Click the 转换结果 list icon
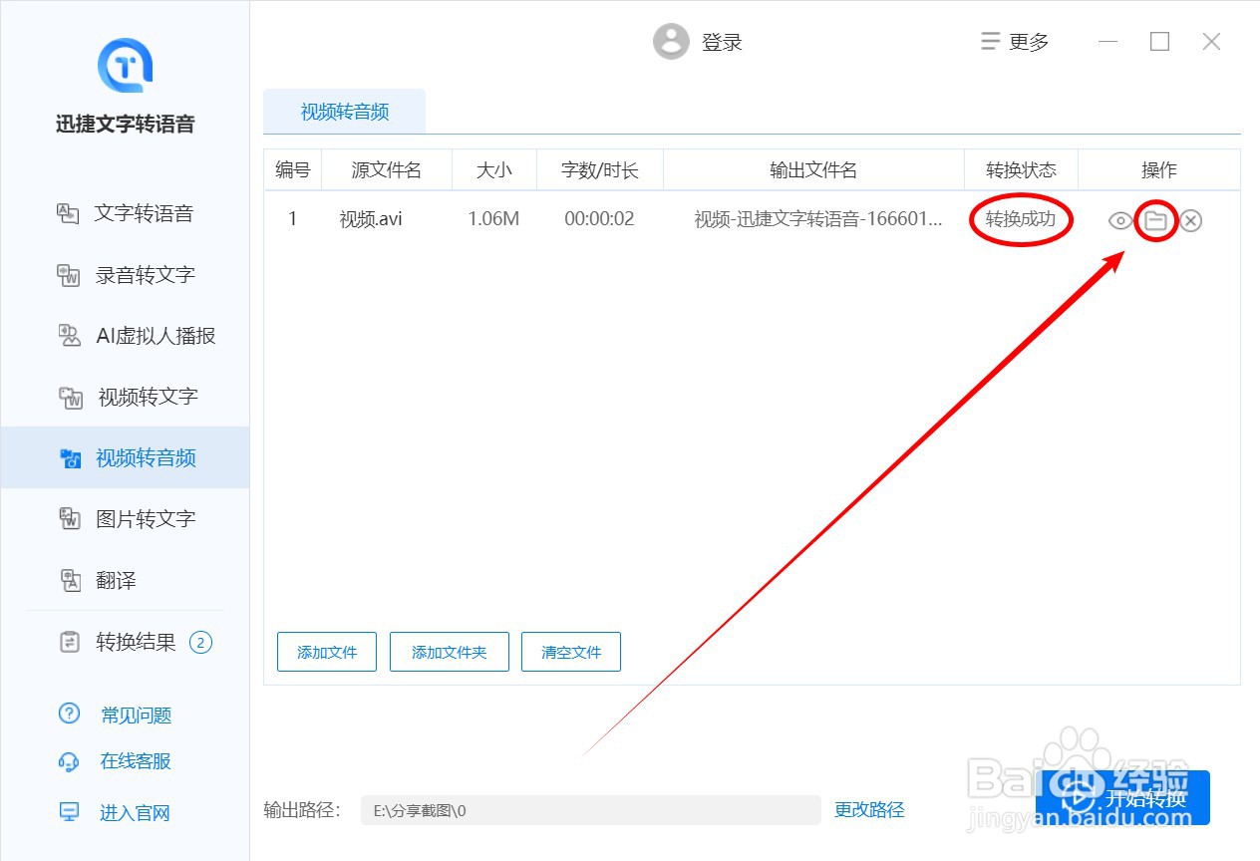 pyautogui.click(x=70, y=642)
